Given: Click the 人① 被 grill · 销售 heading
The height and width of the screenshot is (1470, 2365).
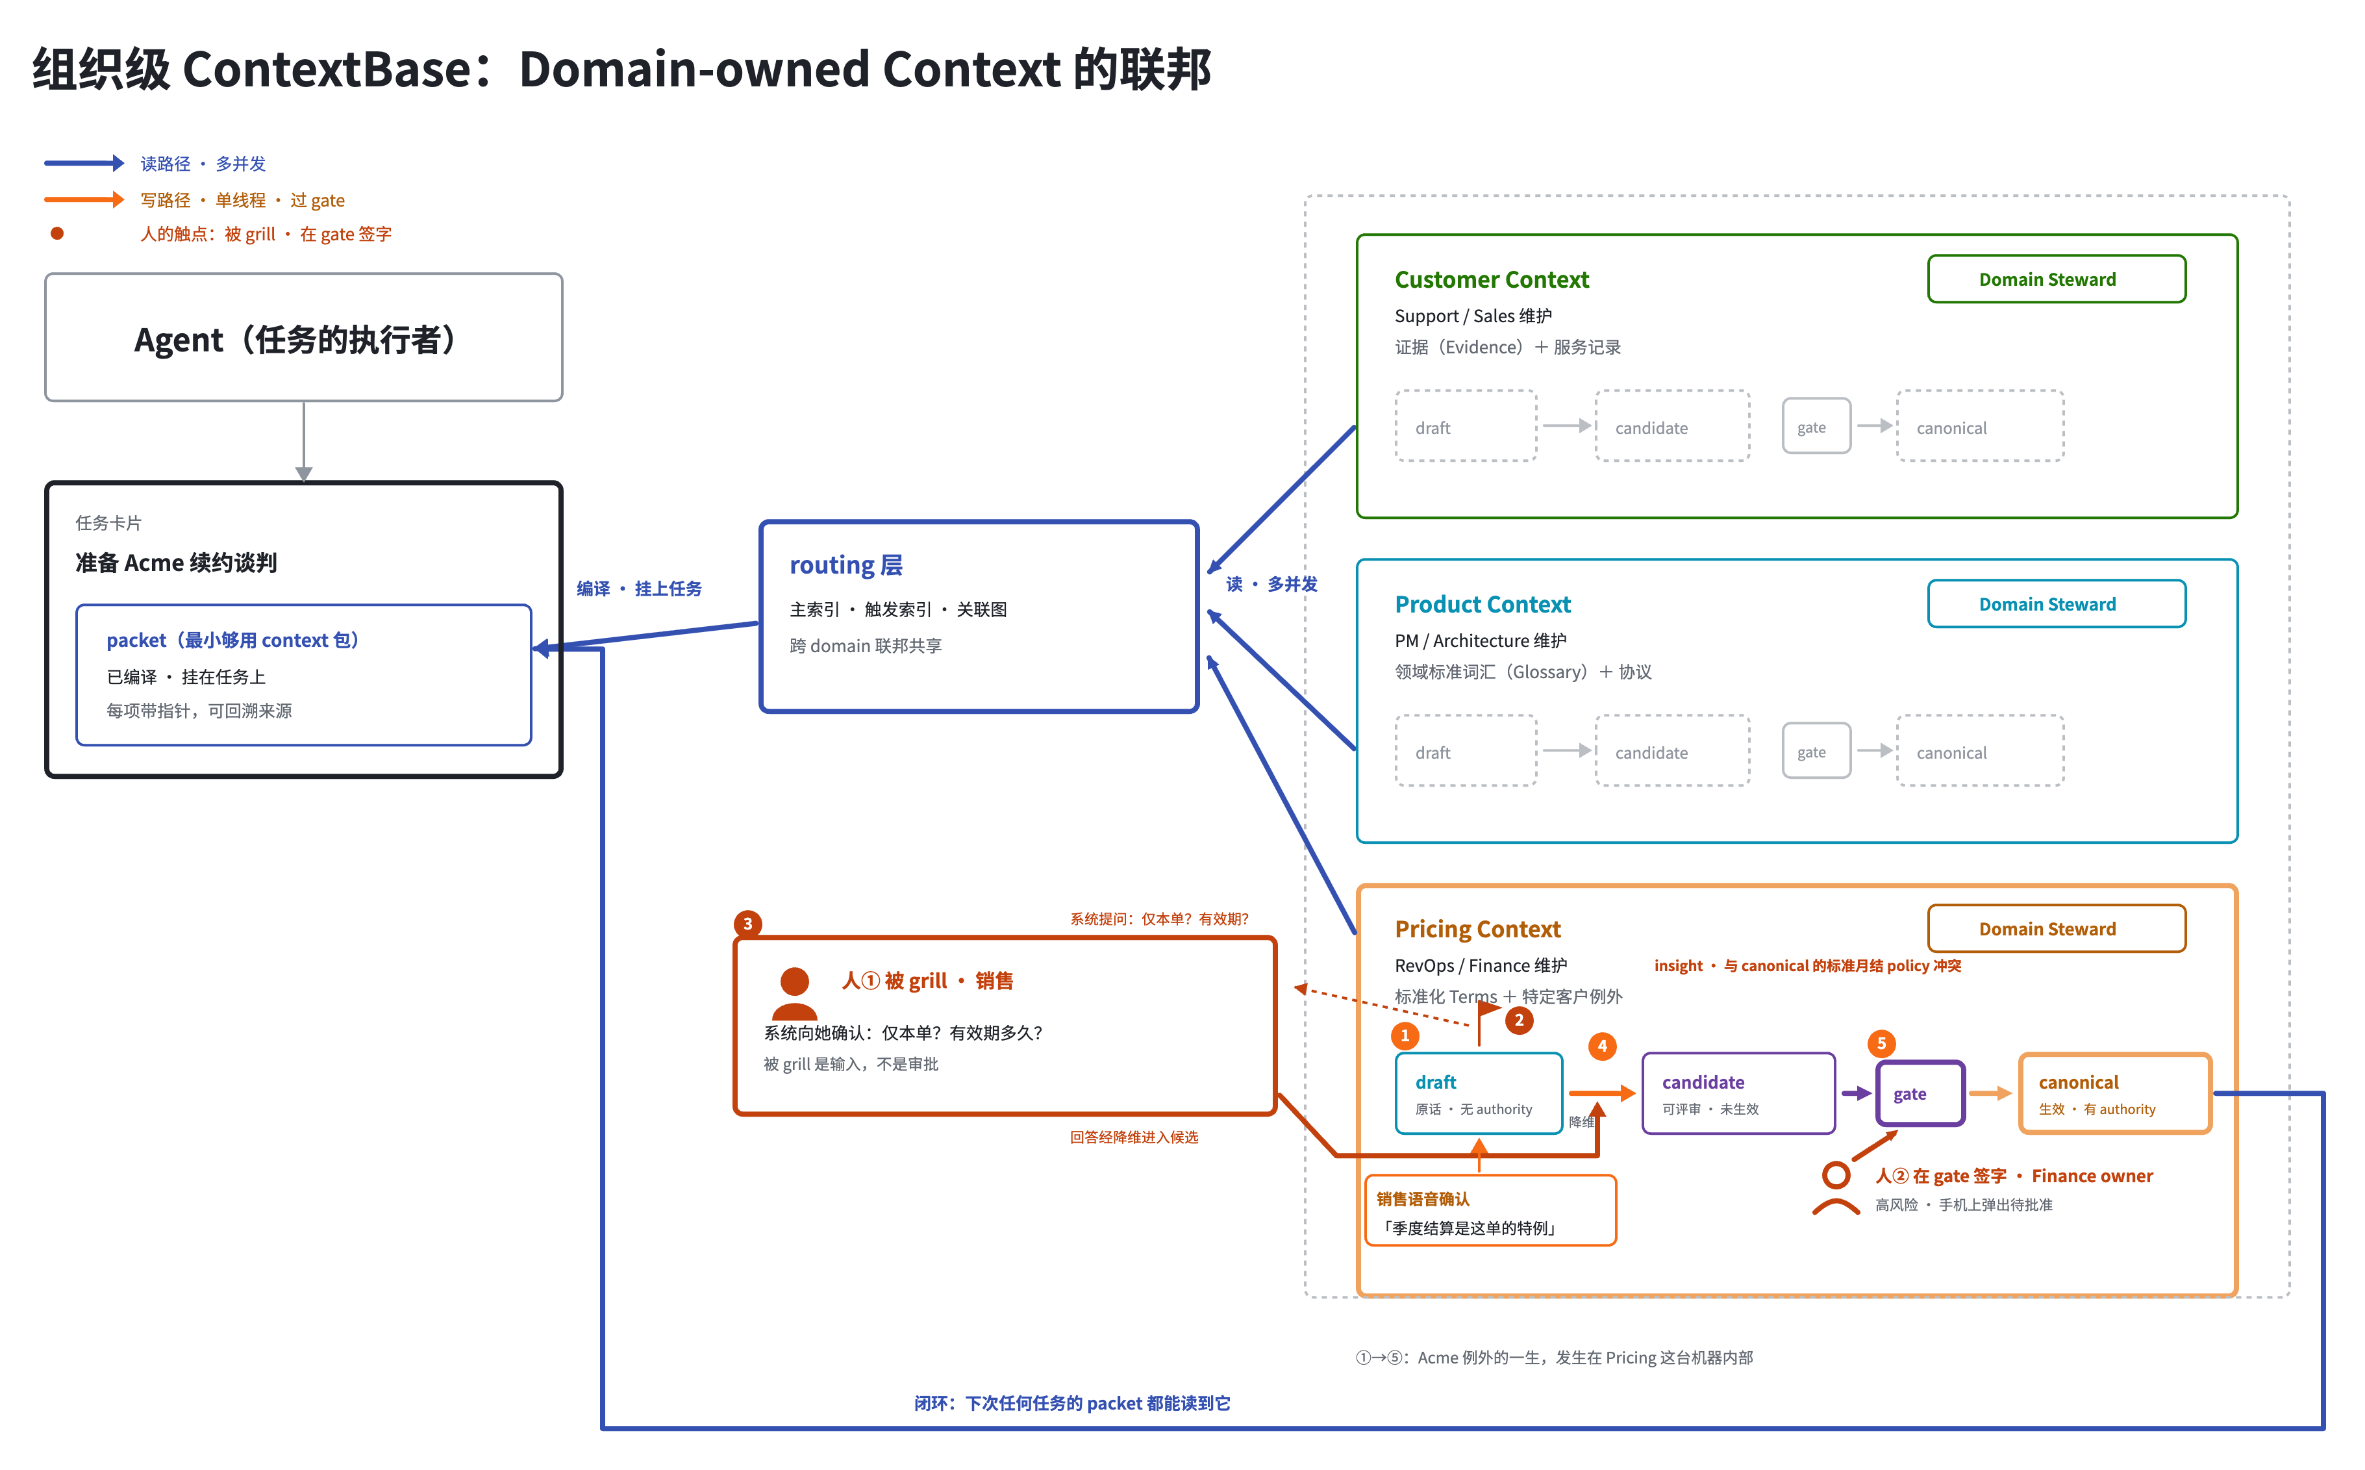Looking at the screenshot, I should pos(928,981).
